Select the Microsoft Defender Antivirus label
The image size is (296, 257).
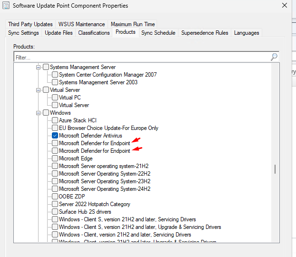(90, 136)
